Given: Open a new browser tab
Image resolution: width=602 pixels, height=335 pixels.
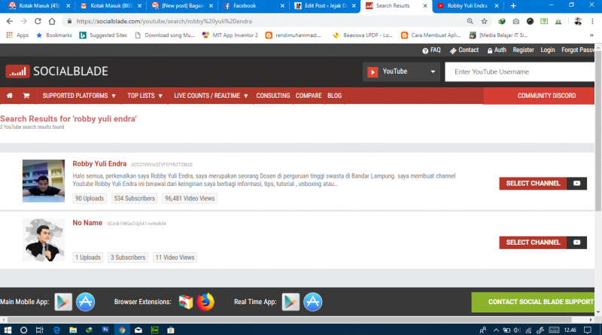Looking at the screenshot, I should click(513, 6).
